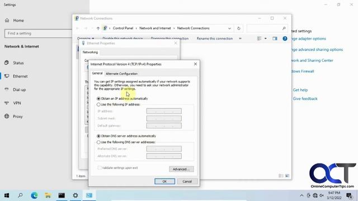Click the IP address field

click(164, 111)
